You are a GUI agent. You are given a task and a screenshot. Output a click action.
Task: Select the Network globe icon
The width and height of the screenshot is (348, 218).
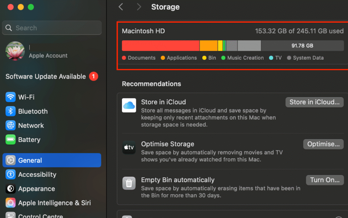(11, 125)
